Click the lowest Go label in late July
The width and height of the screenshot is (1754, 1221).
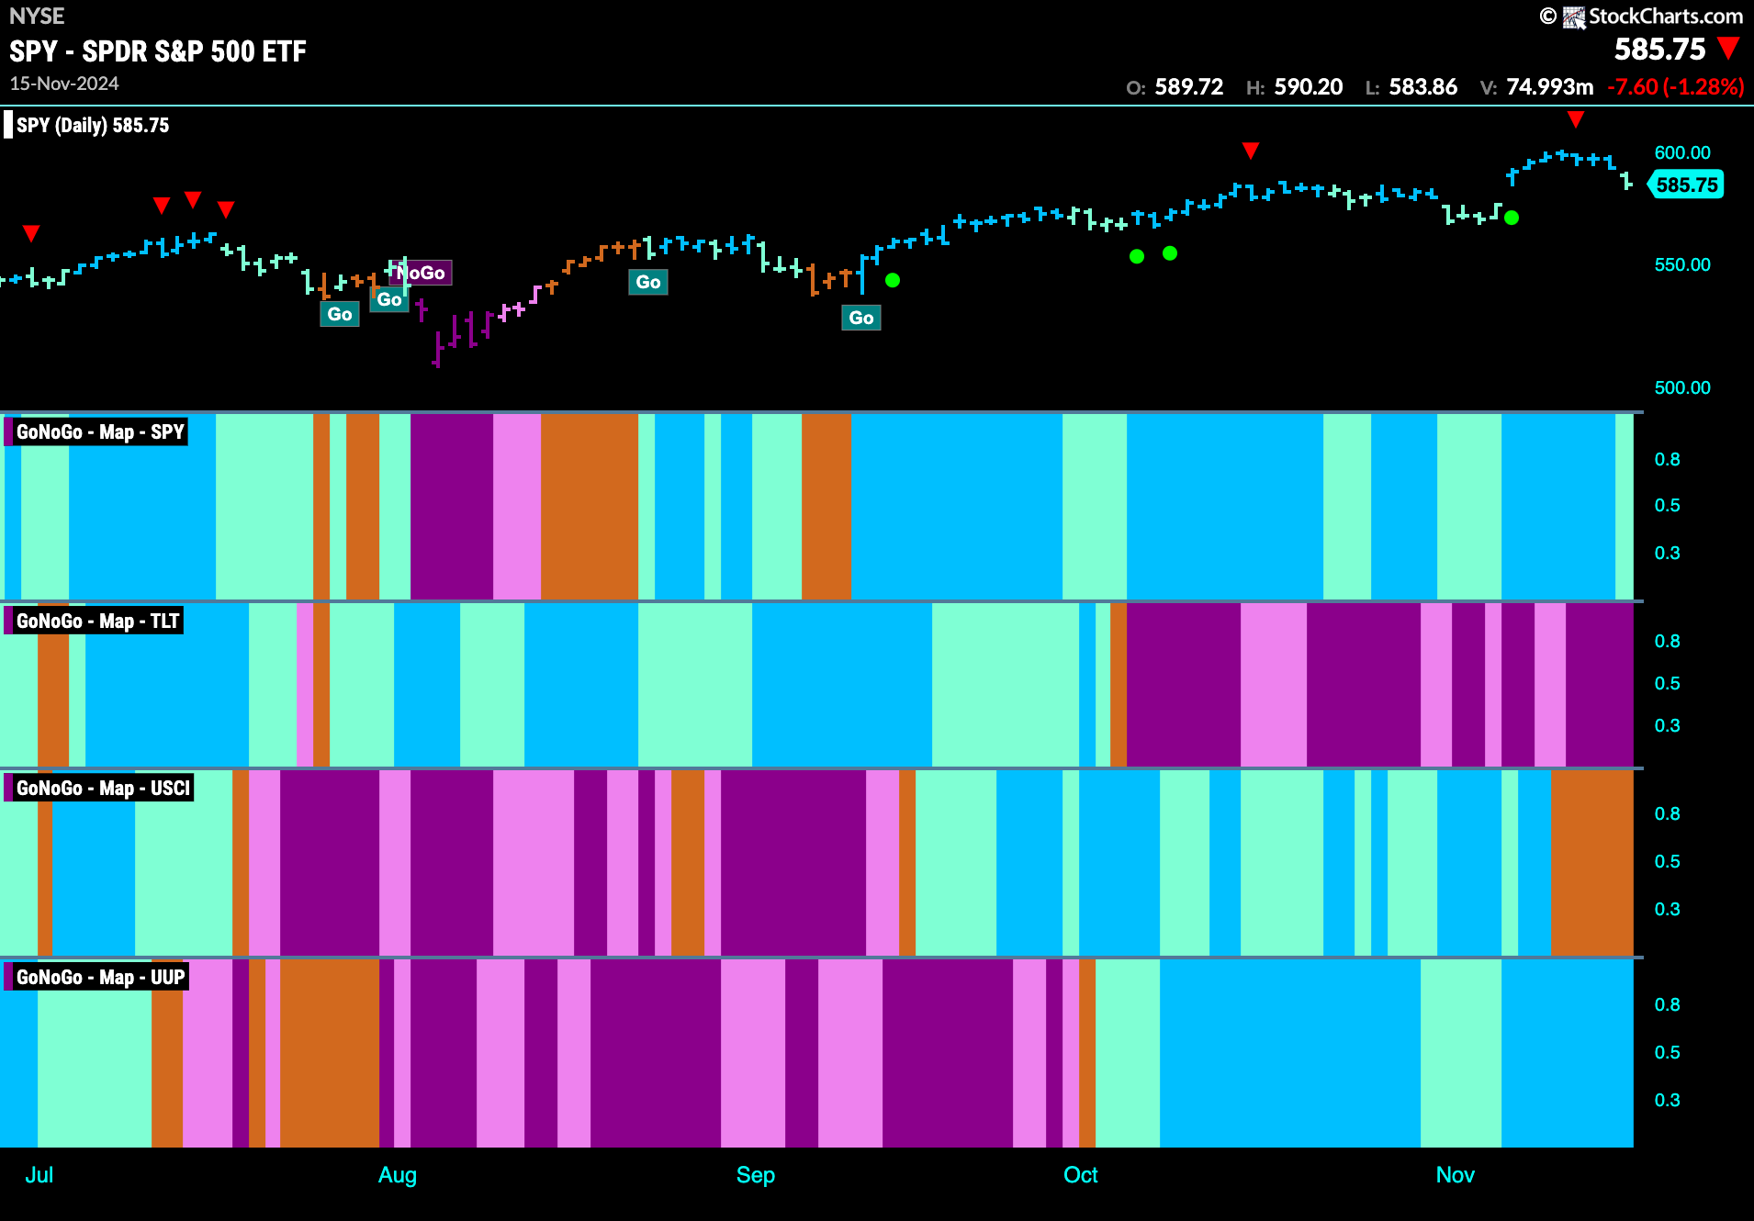tap(340, 314)
